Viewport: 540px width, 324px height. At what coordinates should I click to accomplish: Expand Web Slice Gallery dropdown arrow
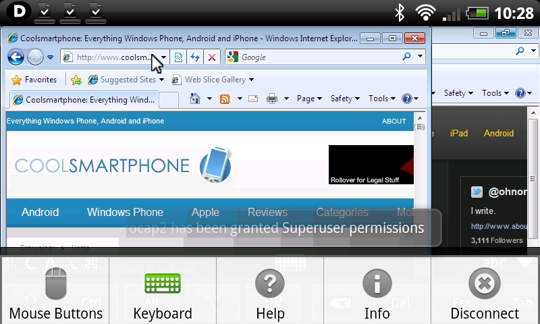251,80
